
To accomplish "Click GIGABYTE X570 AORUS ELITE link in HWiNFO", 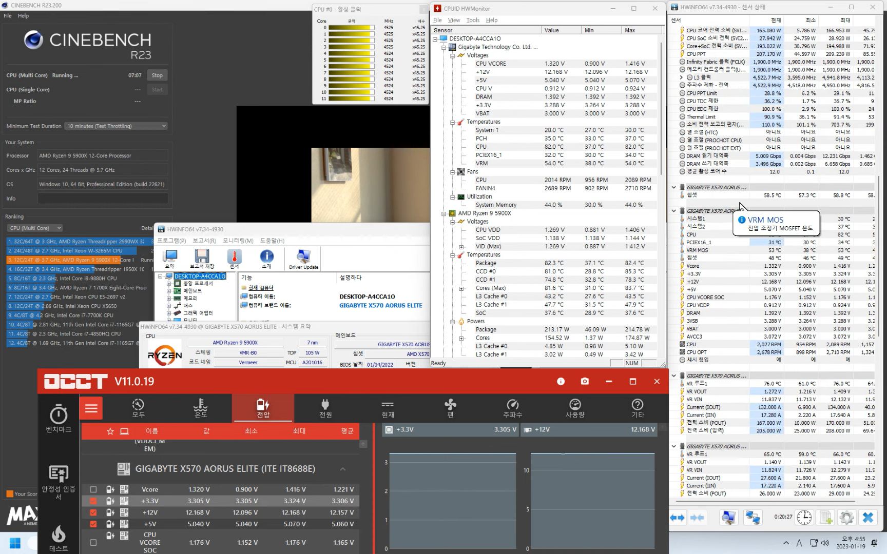I will point(380,305).
